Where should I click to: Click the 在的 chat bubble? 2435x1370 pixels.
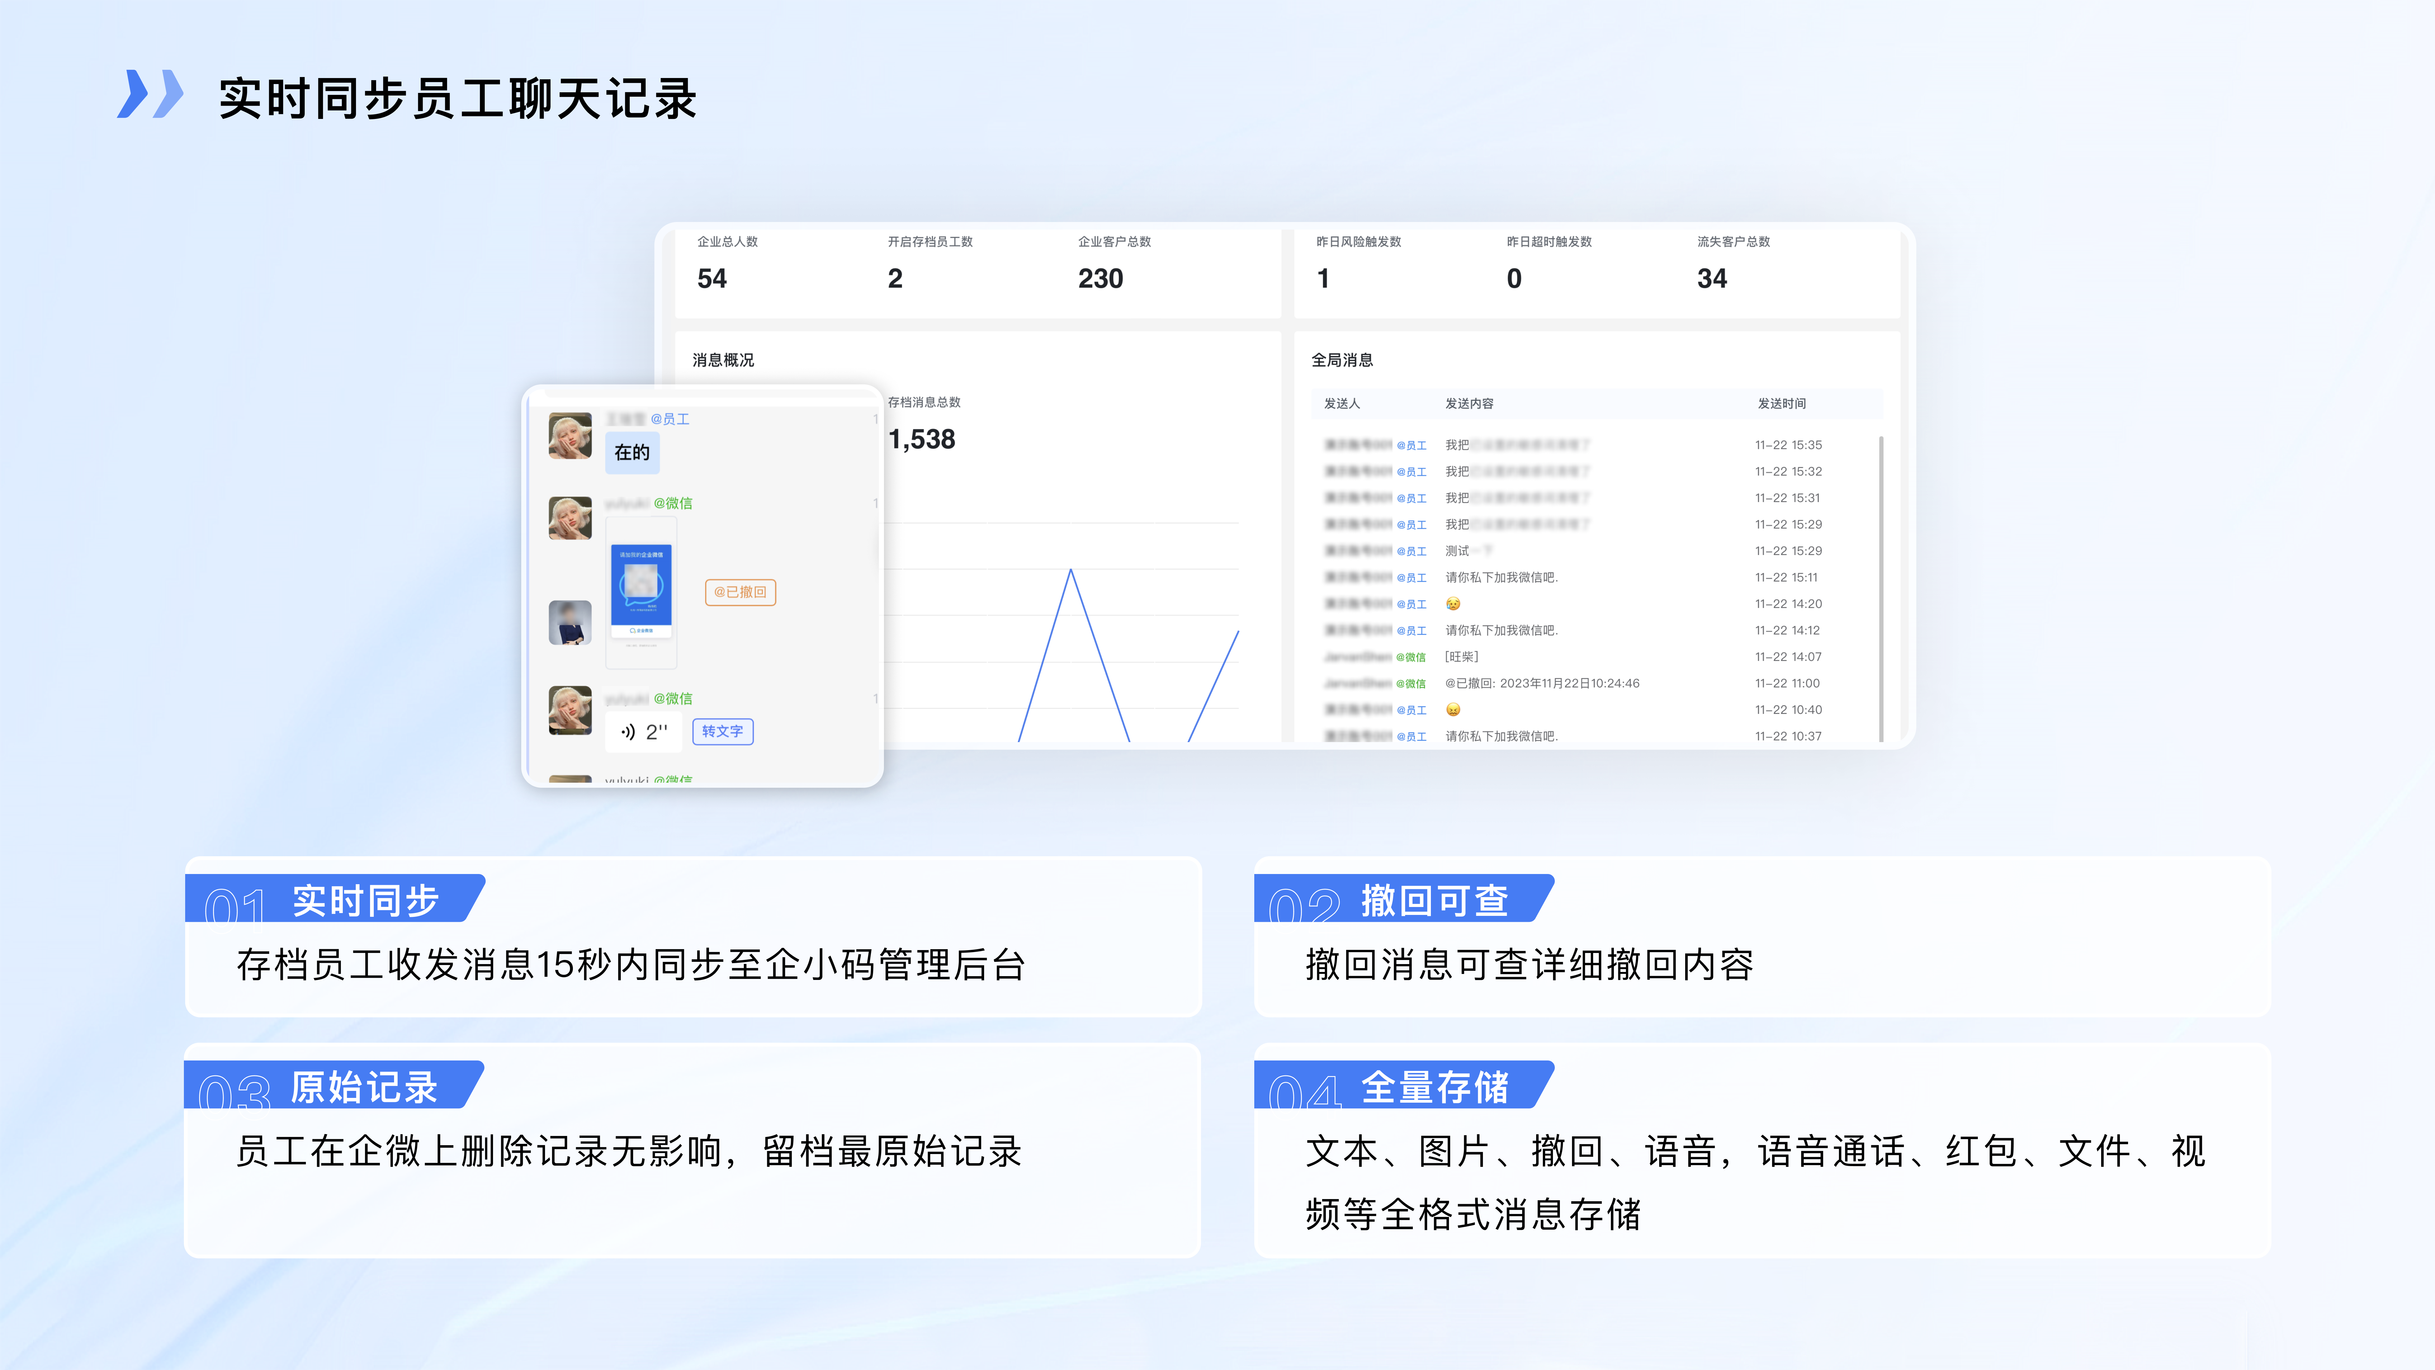click(x=633, y=453)
